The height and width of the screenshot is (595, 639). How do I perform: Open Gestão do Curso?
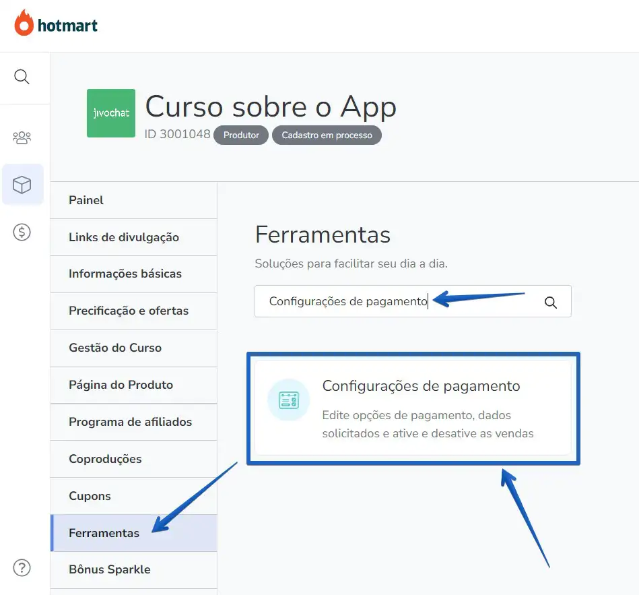[x=134, y=348]
